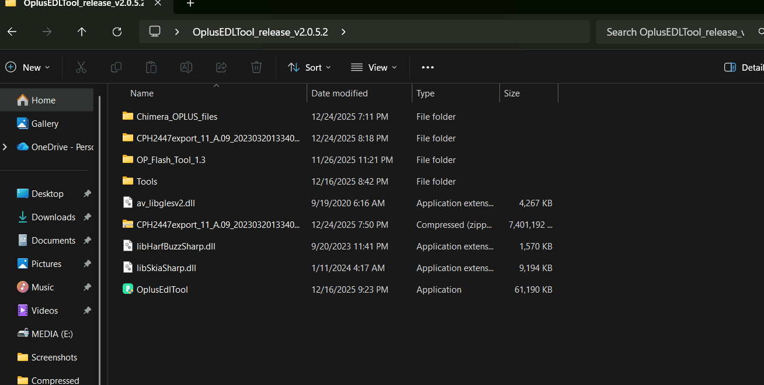
Task: Expand the chevron after OplusEDLTool_release_v2.0.5.2 breadcrumb
Action: (x=343, y=32)
